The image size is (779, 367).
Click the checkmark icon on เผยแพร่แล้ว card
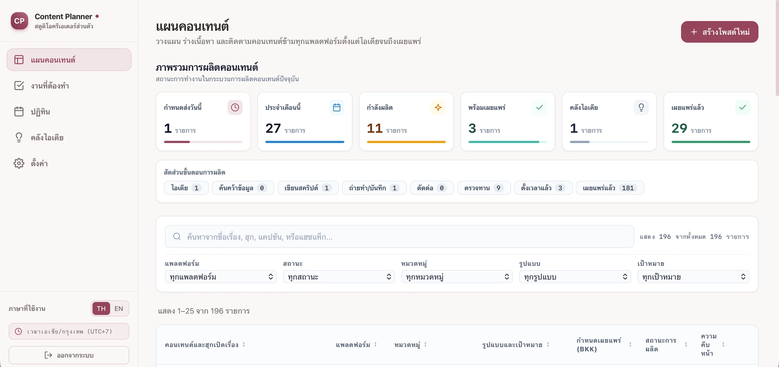742,107
